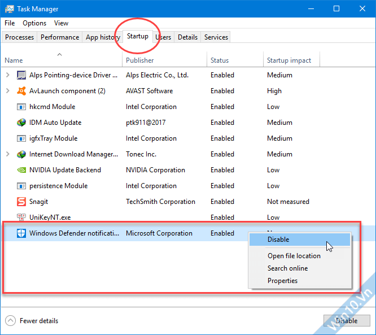Click the Fewer details link
The height and width of the screenshot is (335, 376).
tap(39, 321)
